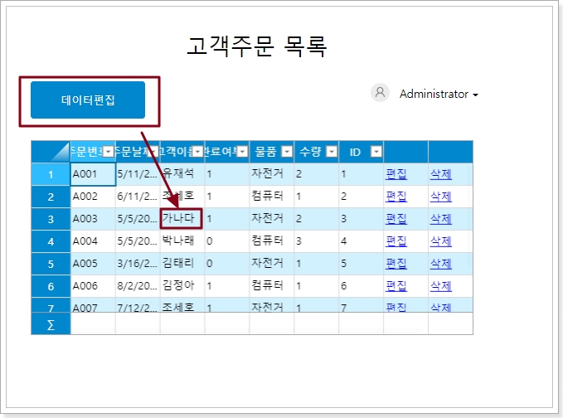Click 편집 link for order A001

[x=396, y=174]
